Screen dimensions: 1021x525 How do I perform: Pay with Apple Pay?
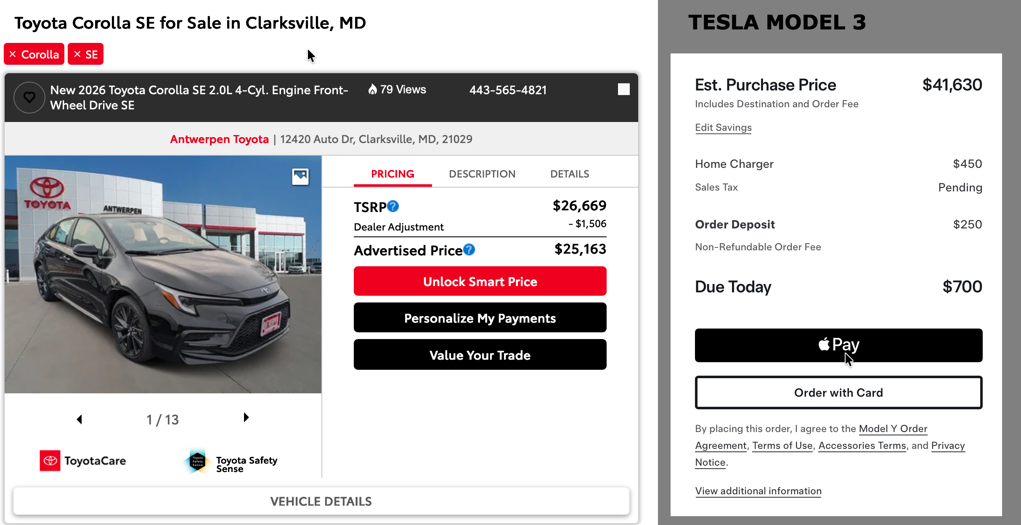coord(838,345)
